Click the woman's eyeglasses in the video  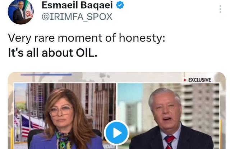point(60,111)
